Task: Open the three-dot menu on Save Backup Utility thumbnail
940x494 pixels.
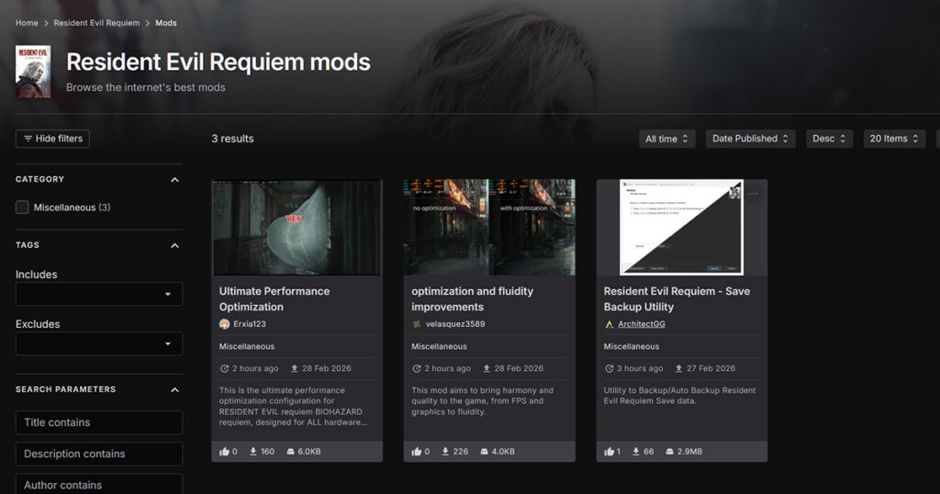Action: pos(753,194)
